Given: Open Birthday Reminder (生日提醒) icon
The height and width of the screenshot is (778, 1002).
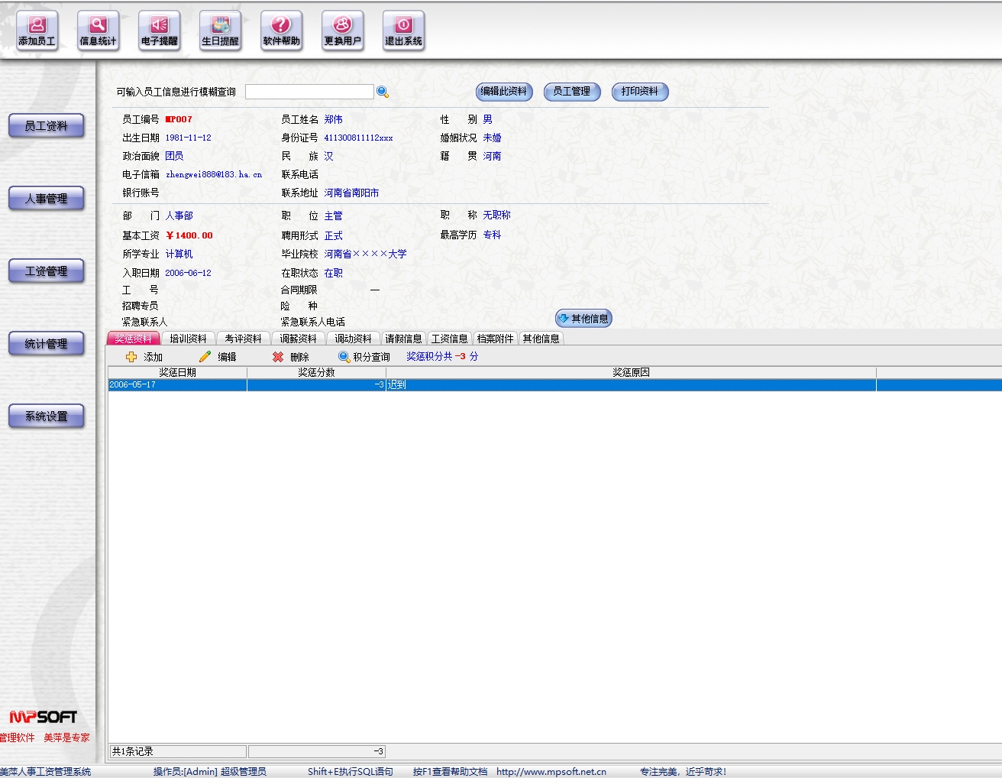Looking at the screenshot, I should (x=220, y=31).
